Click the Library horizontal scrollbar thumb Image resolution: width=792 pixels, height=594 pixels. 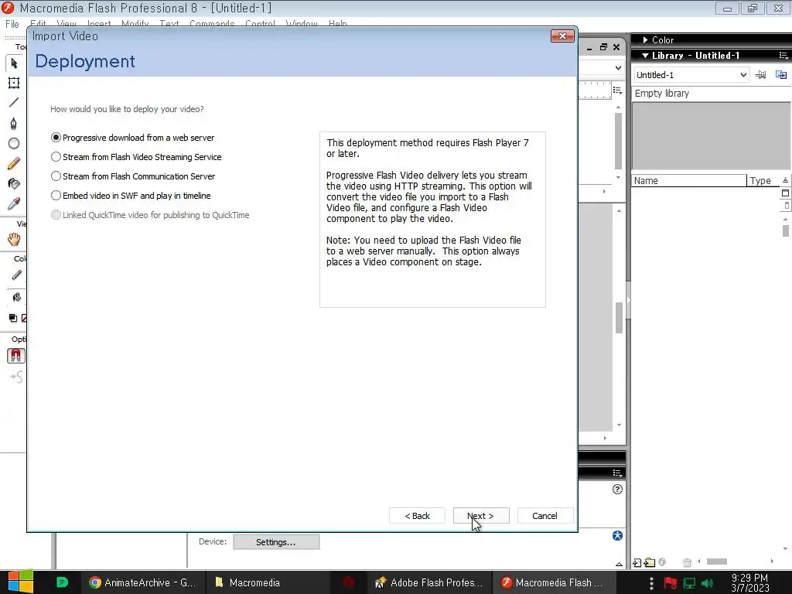pos(716,562)
